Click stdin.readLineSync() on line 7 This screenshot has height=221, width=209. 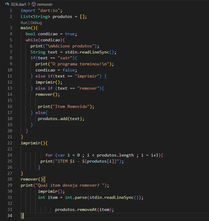coord(89,52)
